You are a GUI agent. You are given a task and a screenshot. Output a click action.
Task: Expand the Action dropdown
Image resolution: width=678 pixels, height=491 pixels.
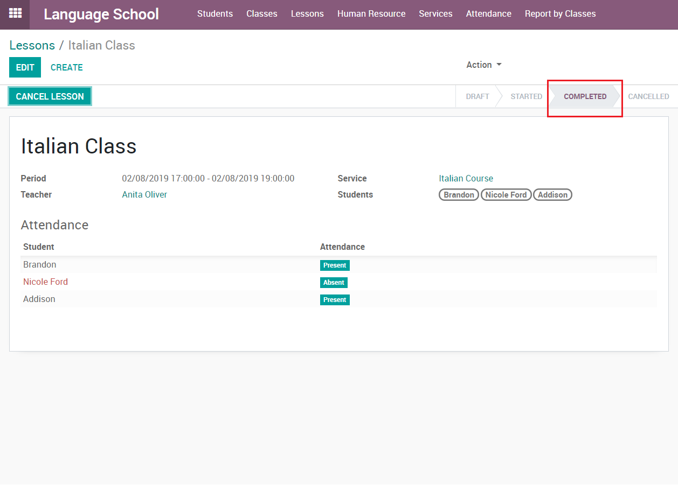[x=483, y=65]
